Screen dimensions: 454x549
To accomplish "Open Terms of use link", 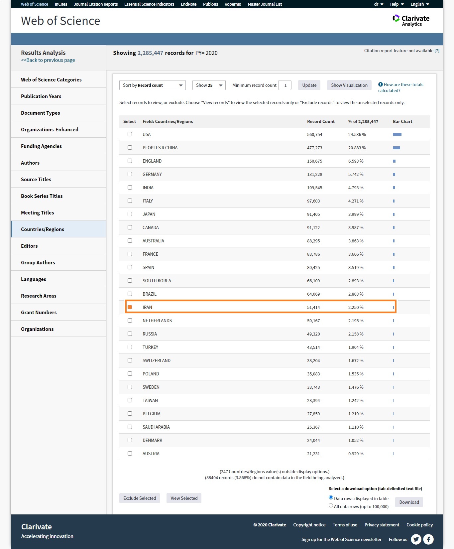I will [x=345, y=525].
